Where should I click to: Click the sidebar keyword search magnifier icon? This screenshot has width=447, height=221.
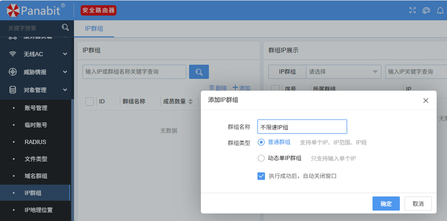(x=65, y=27)
